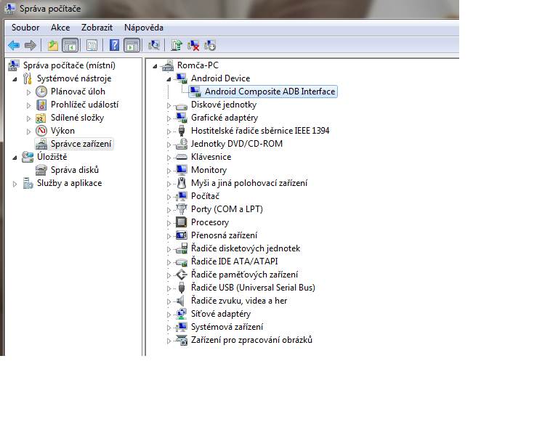Click the Zařízení pro zpracování obrázků camera icon
Screen dimensions: 558x446
pyautogui.click(x=182, y=340)
